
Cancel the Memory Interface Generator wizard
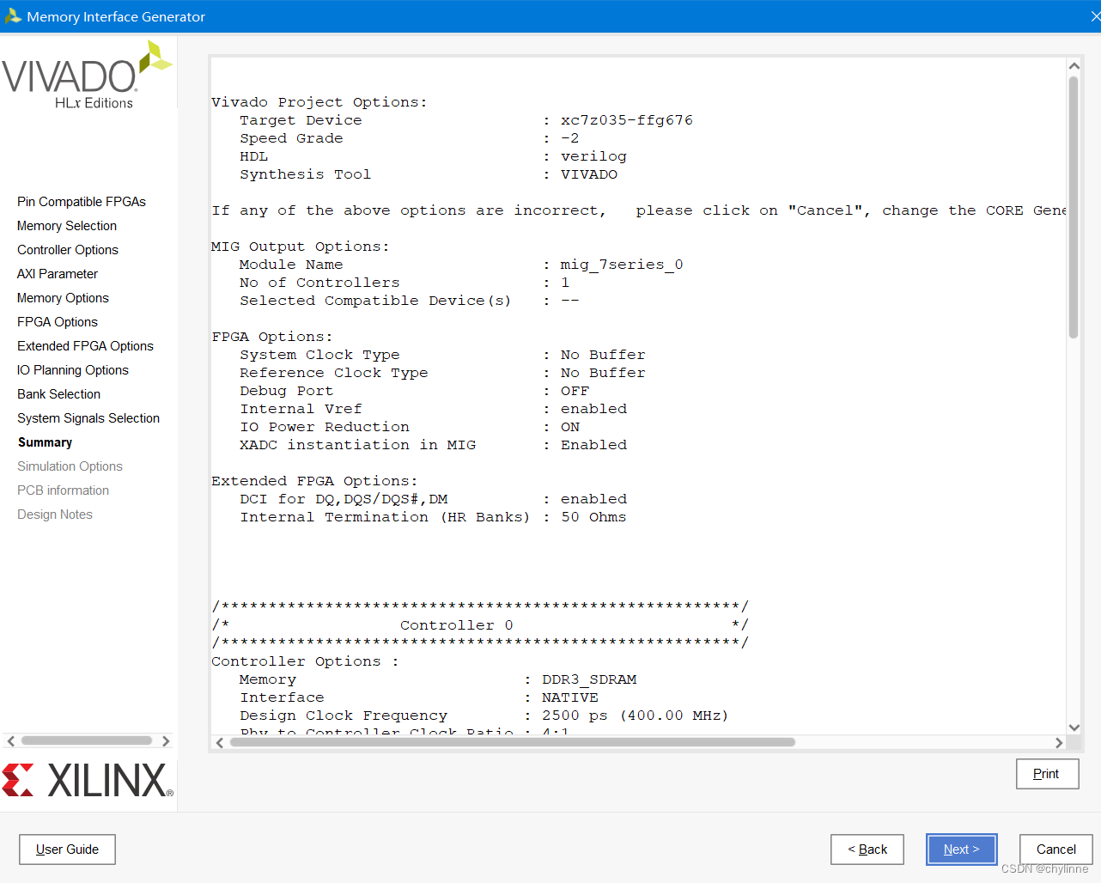[1055, 850]
